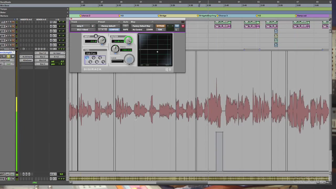
Task: Click the plug-in automation enable icon under Auto
Action: point(125,26)
